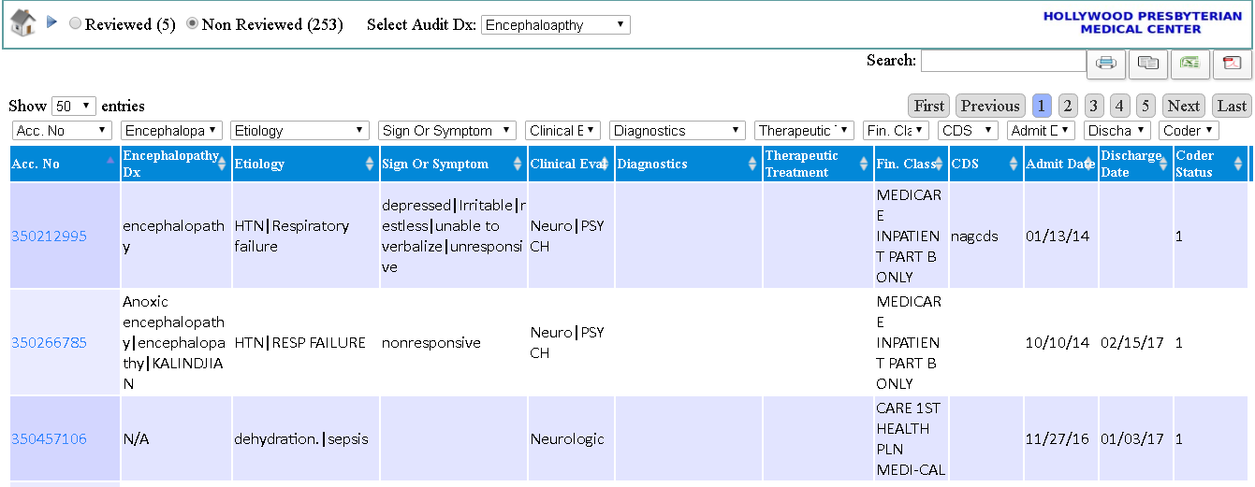Viewport: 1255px width, 487px height.
Task: Open the Admit Date filter dropdown
Action: [1042, 131]
